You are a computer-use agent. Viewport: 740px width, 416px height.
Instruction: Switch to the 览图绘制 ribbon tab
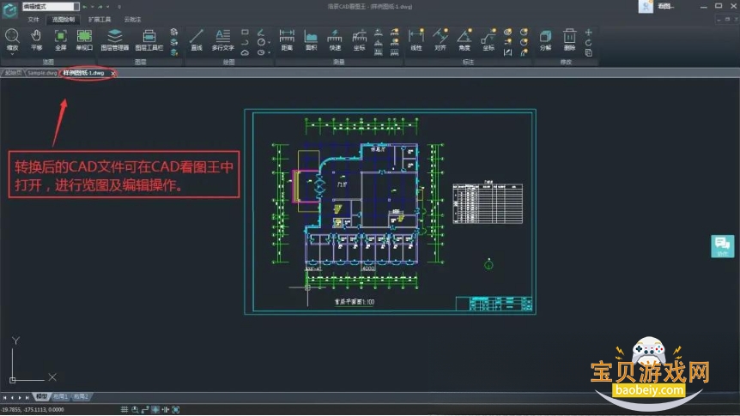coord(64,20)
